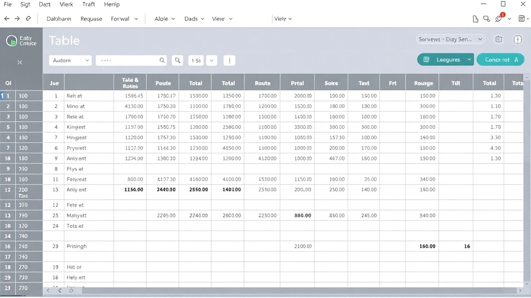Open the Dazt menu
The width and height of the screenshot is (531, 298).
pos(45,4)
